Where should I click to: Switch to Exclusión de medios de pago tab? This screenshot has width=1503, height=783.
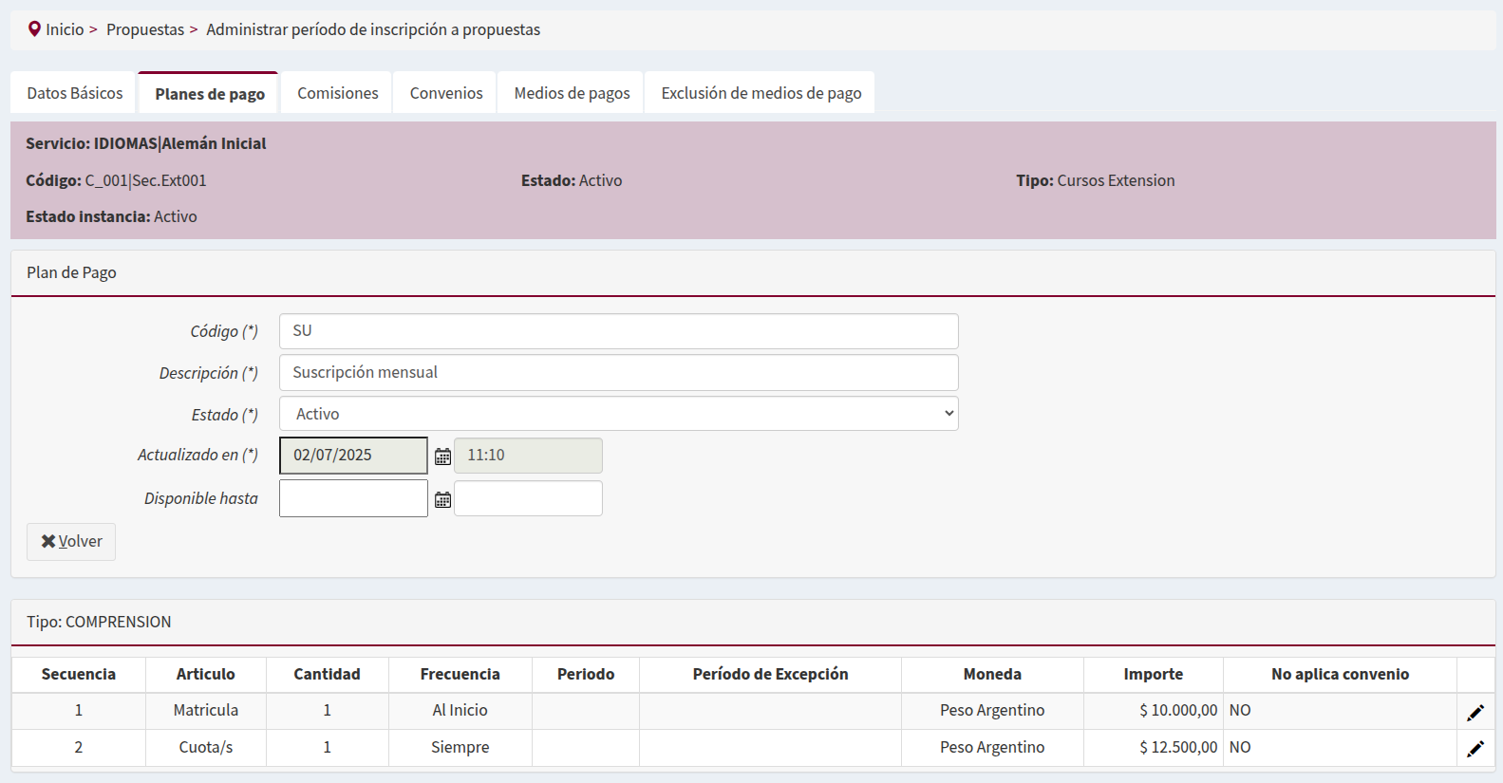pos(761,93)
